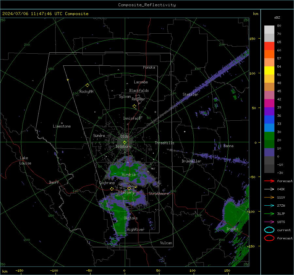Click the yellow diamond marker above Calgary
This screenshot has width=294, height=275.
tap(129, 188)
